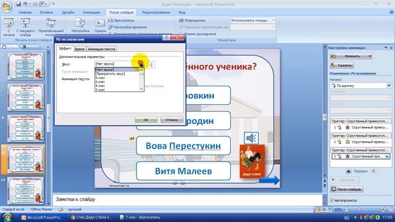Click 'Показ слайдов' button in animation pane

click(x=347, y=189)
